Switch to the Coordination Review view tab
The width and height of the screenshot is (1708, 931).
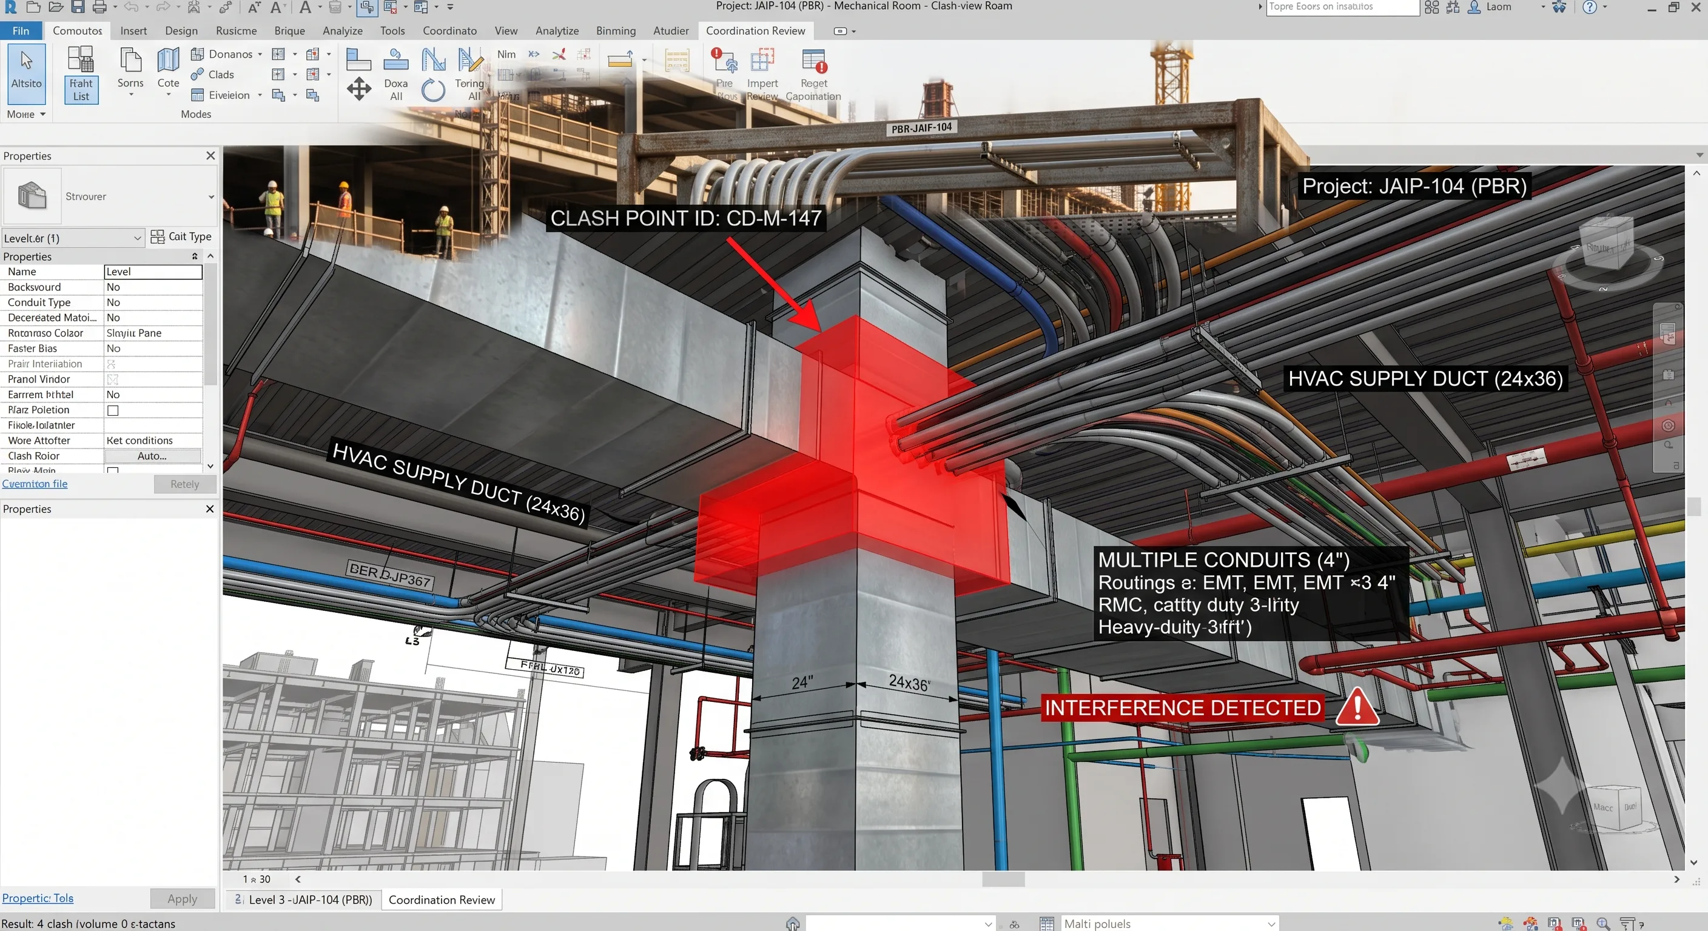click(x=442, y=899)
